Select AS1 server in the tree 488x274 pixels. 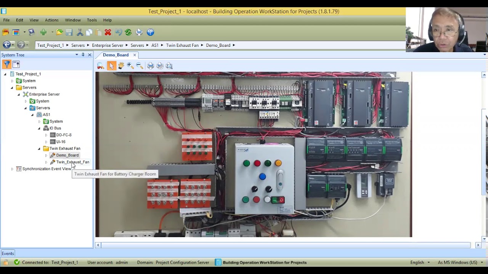tap(47, 115)
